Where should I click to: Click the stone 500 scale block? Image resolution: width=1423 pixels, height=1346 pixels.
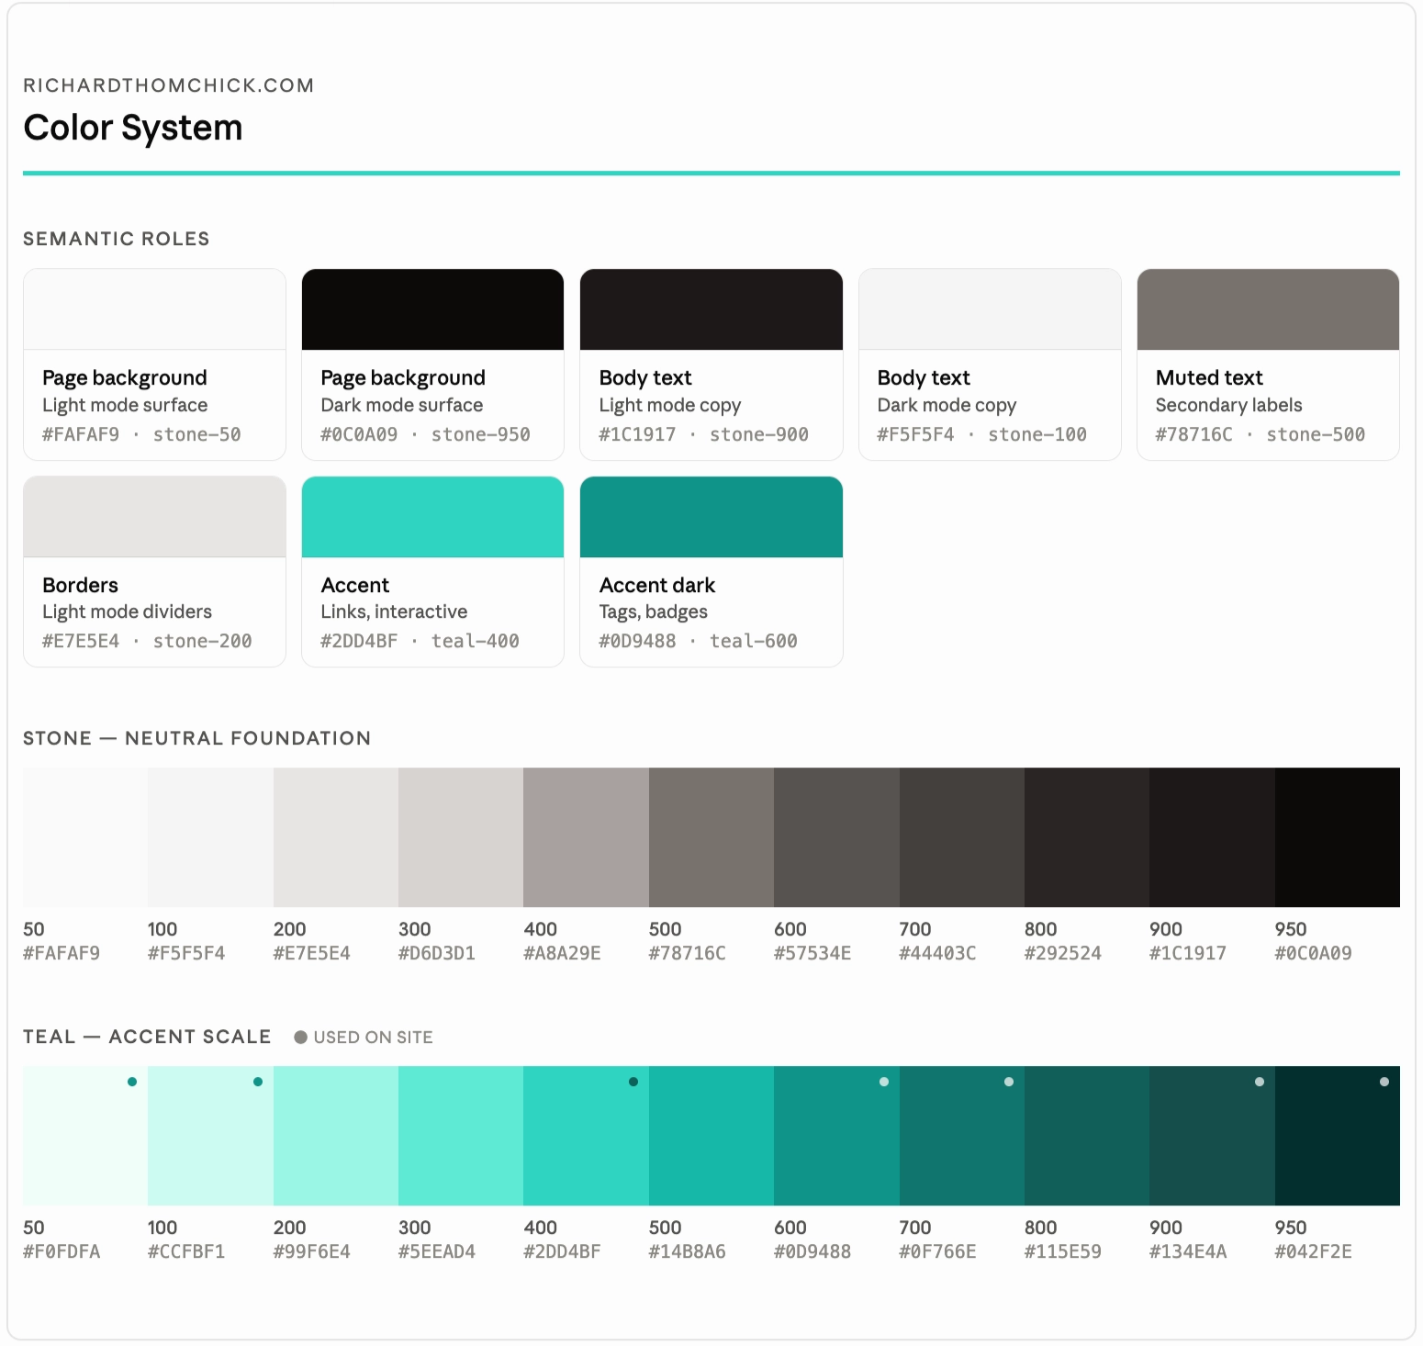point(711,837)
